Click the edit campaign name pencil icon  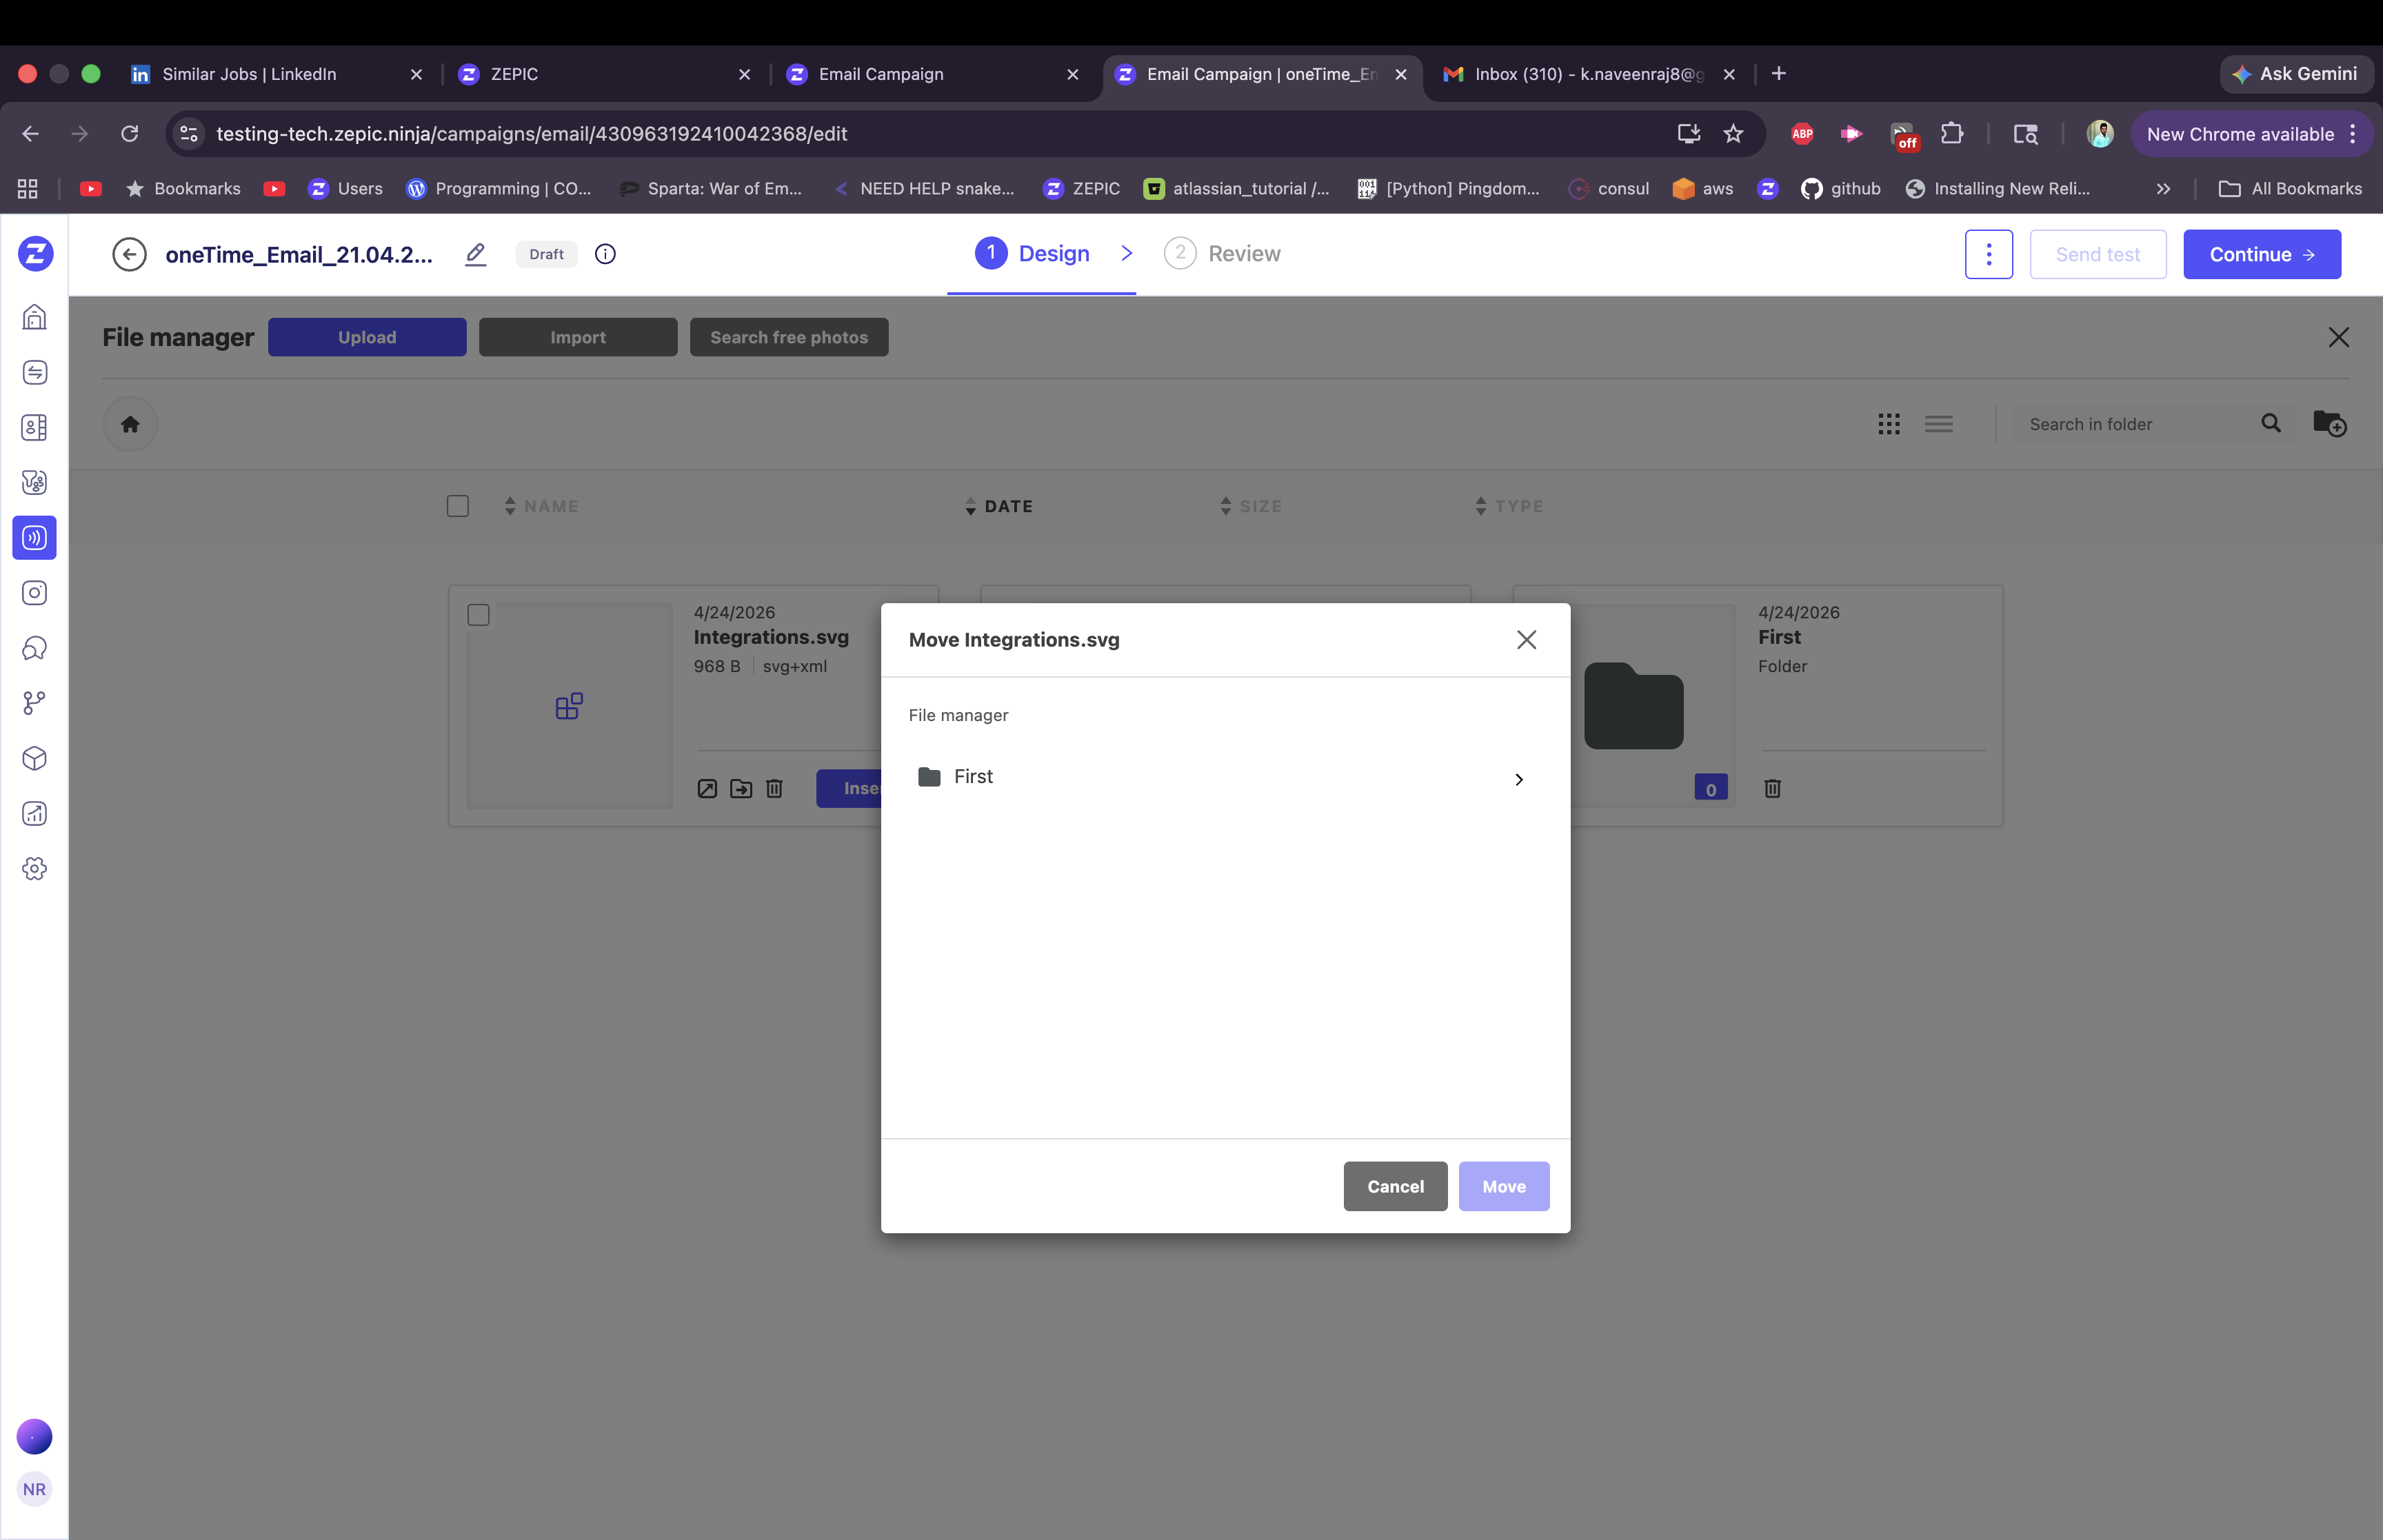click(476, 254)
